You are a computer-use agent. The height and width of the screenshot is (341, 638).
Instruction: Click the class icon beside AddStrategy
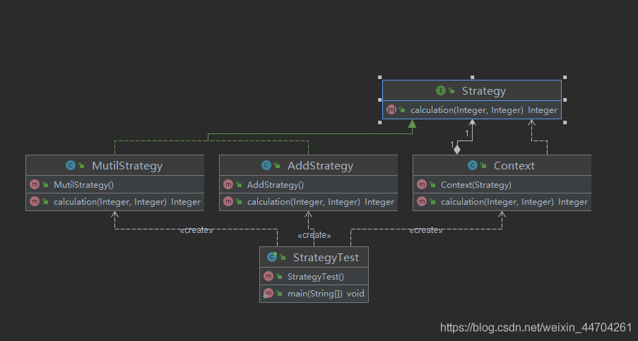tap(266, 165)
